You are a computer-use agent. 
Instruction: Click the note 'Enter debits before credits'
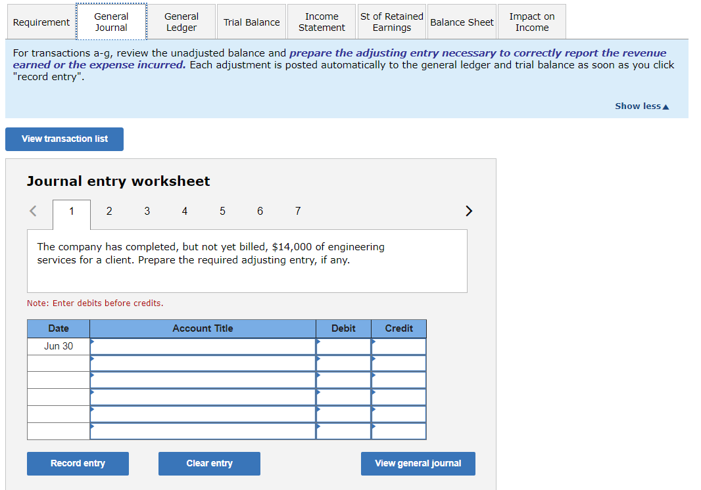[x=95, y=303]
